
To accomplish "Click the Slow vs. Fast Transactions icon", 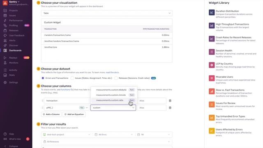I will pos(212,91).
